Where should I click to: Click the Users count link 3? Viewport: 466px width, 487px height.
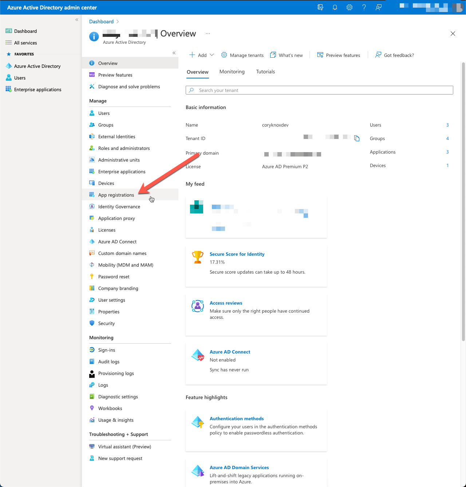[x=447, y=125]
